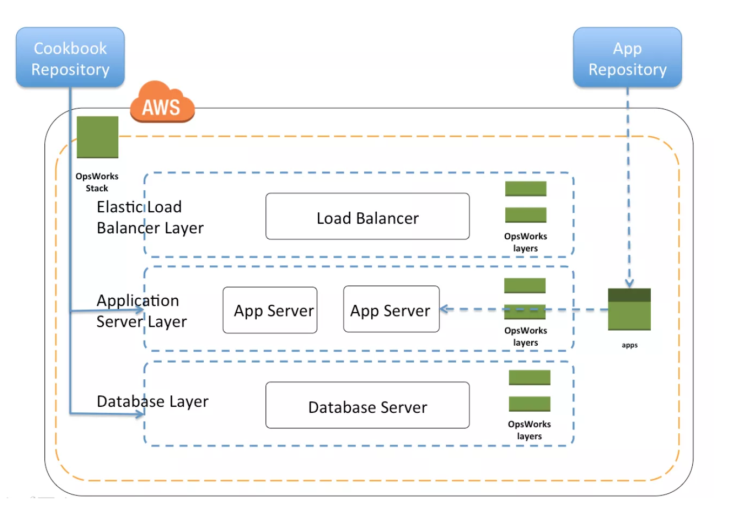Screen dimensions: 735x510
Task: Click the "OpsWorks layers" caption in Database Layer
Action: click(x=530, y=430)
